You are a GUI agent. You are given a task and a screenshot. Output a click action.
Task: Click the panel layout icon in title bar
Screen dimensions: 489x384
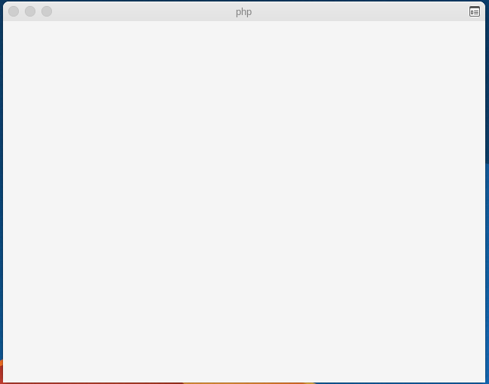click(x=475, y=11)
